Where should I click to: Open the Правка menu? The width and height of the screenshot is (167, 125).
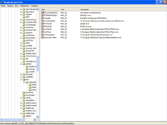10,6
